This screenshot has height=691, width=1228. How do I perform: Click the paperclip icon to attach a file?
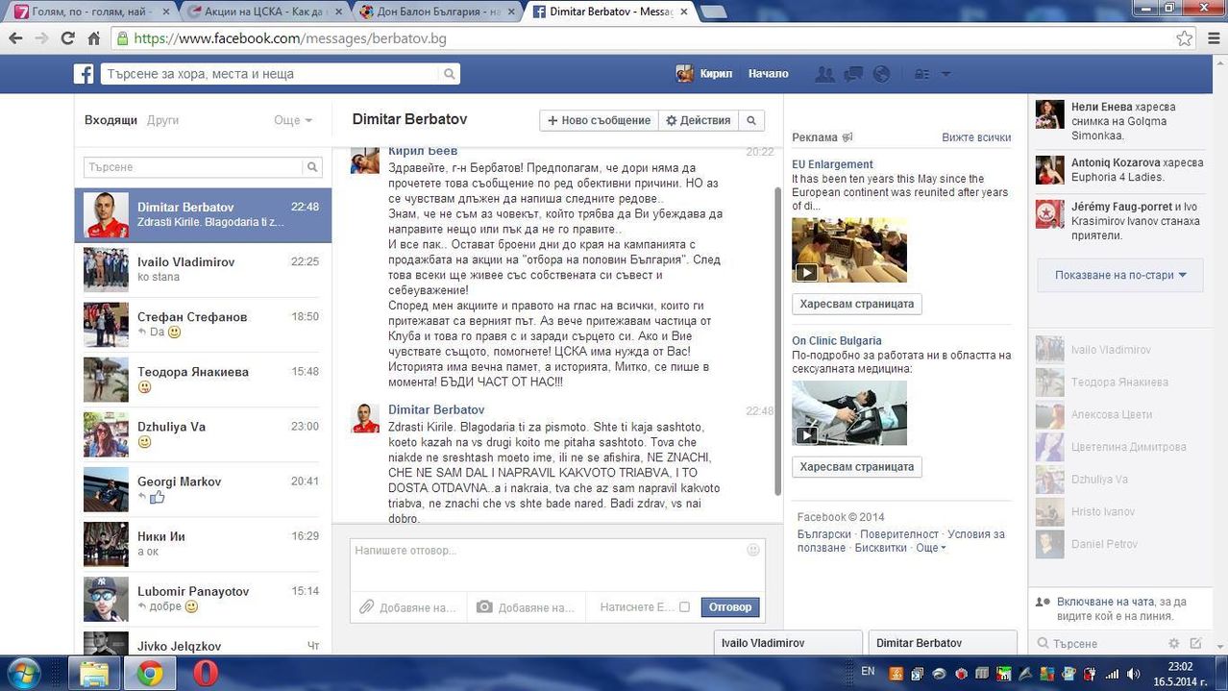point(366,606)
